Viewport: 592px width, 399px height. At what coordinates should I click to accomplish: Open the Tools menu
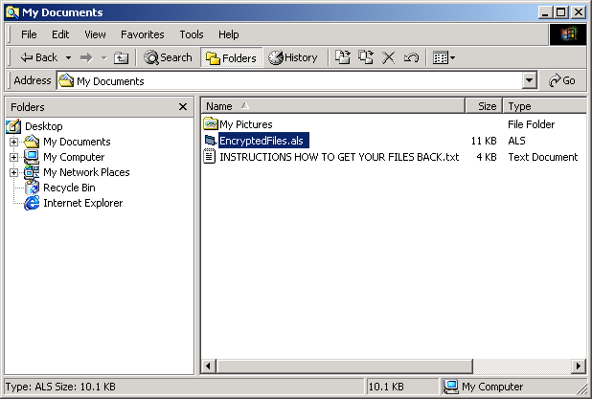click(192, 34)
